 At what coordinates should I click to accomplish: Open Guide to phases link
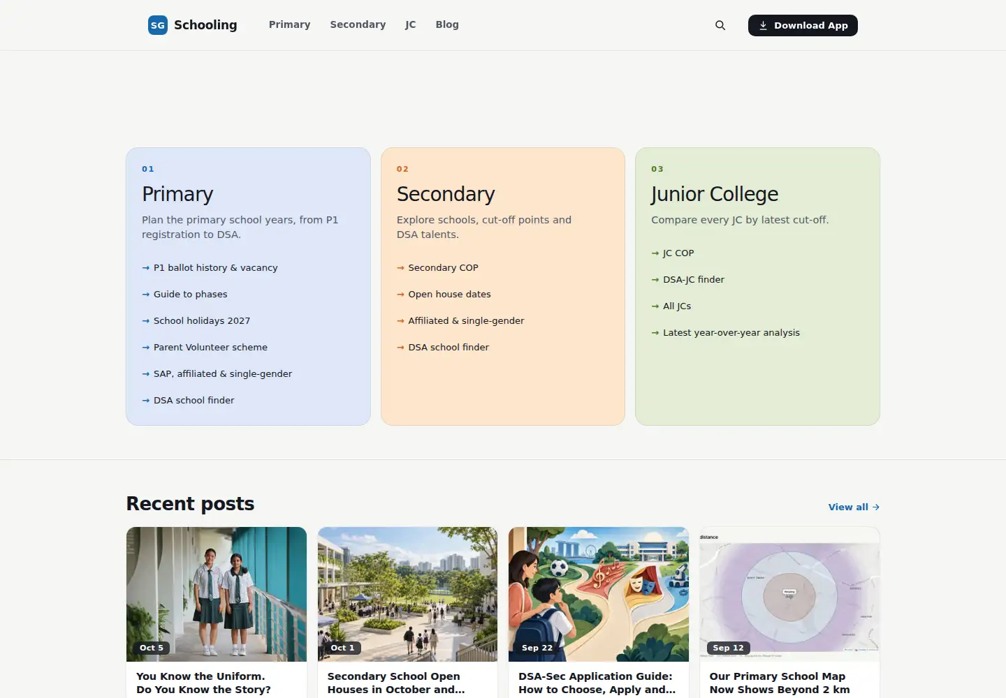pyautogui.click(x=184, y=295)
